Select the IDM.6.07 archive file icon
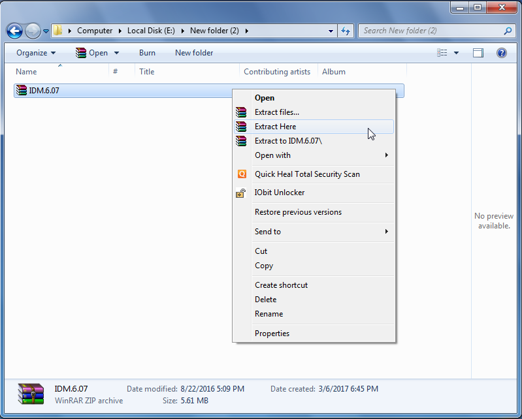Image resolution: width=522 pixels, height=419 pixels. tap(22, 91)
